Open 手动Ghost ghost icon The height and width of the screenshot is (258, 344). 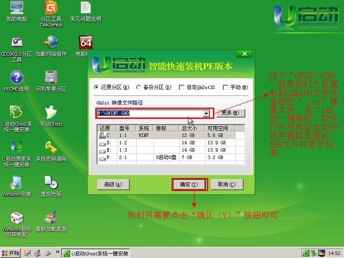(51, 116)
